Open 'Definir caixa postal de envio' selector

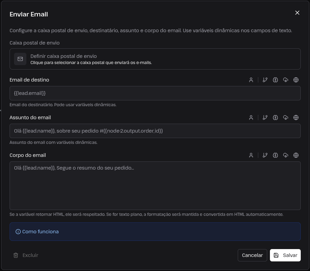pos(155,59)
